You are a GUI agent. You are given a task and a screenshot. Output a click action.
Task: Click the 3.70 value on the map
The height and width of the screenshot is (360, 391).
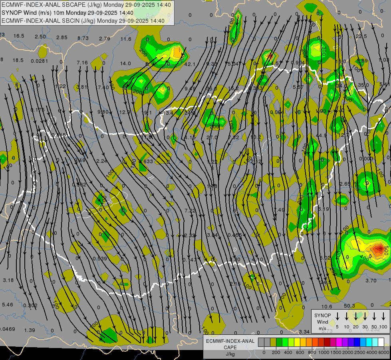371,280
